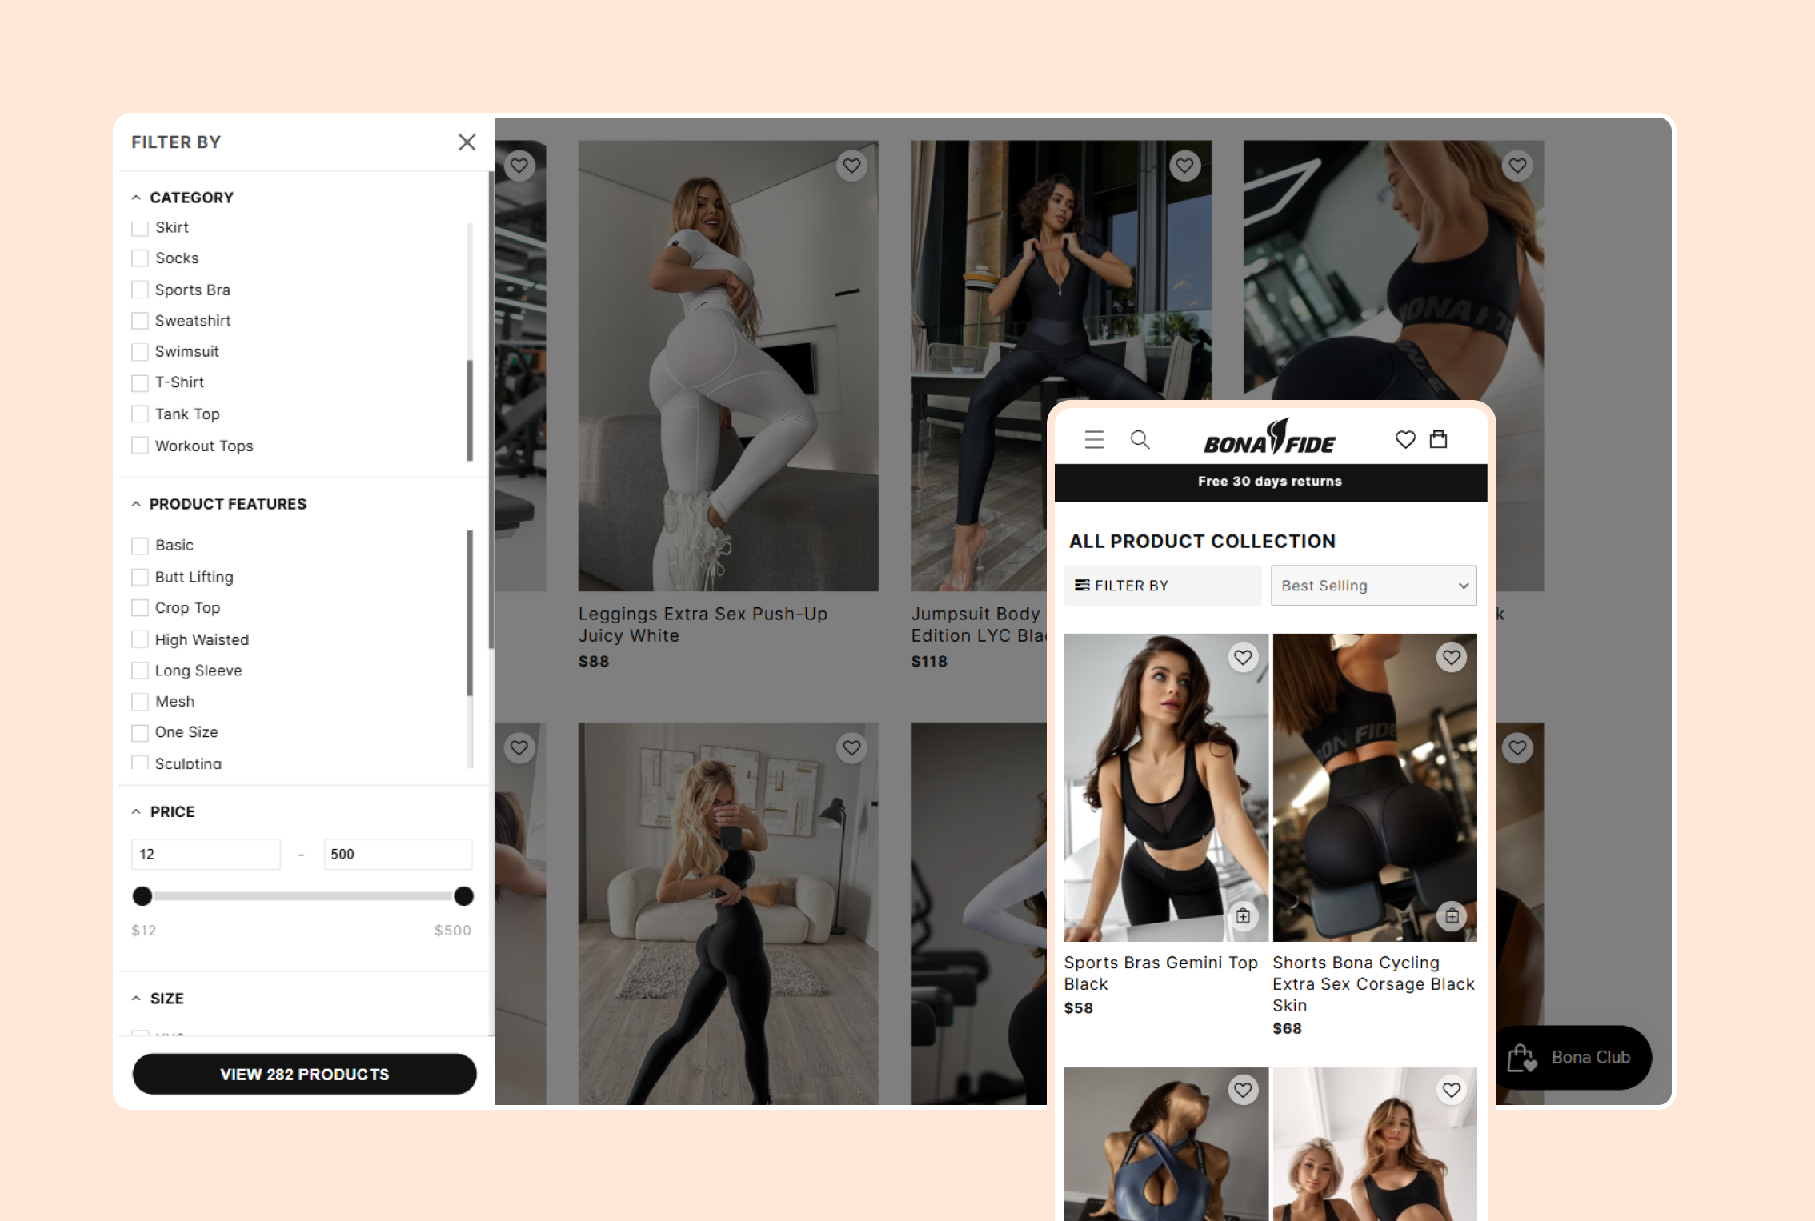Click the Bona Club button
1815x1221 pixels.
pyautogui.click(x=1574, y=1058)
